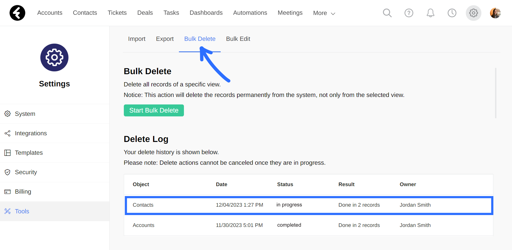
Task: Click 'Done in 2 records' in Accounts row
Action: 359,225
